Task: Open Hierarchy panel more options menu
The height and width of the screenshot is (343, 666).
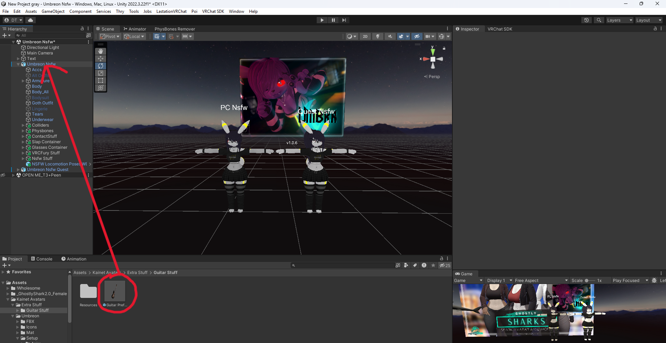Action: [x=88, y=29]
